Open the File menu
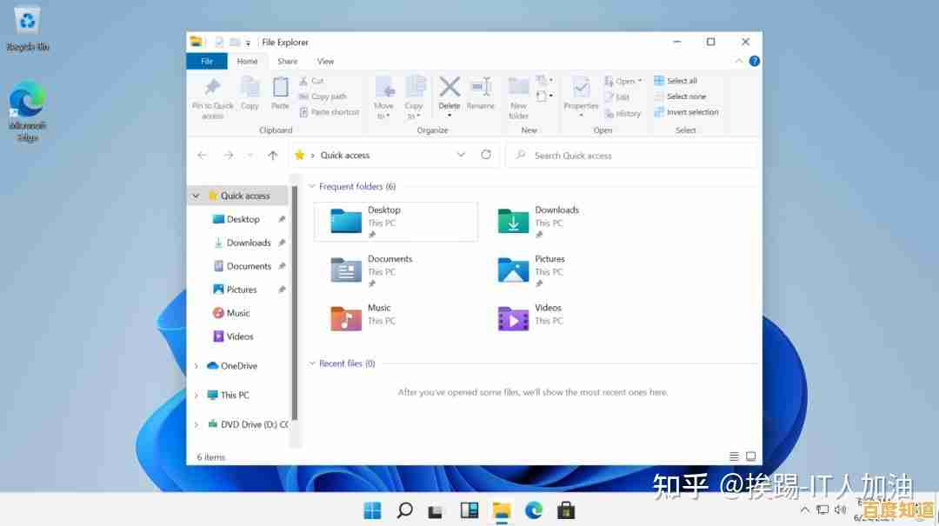Screen dimensions: 939x526 [x=206, y=61]
